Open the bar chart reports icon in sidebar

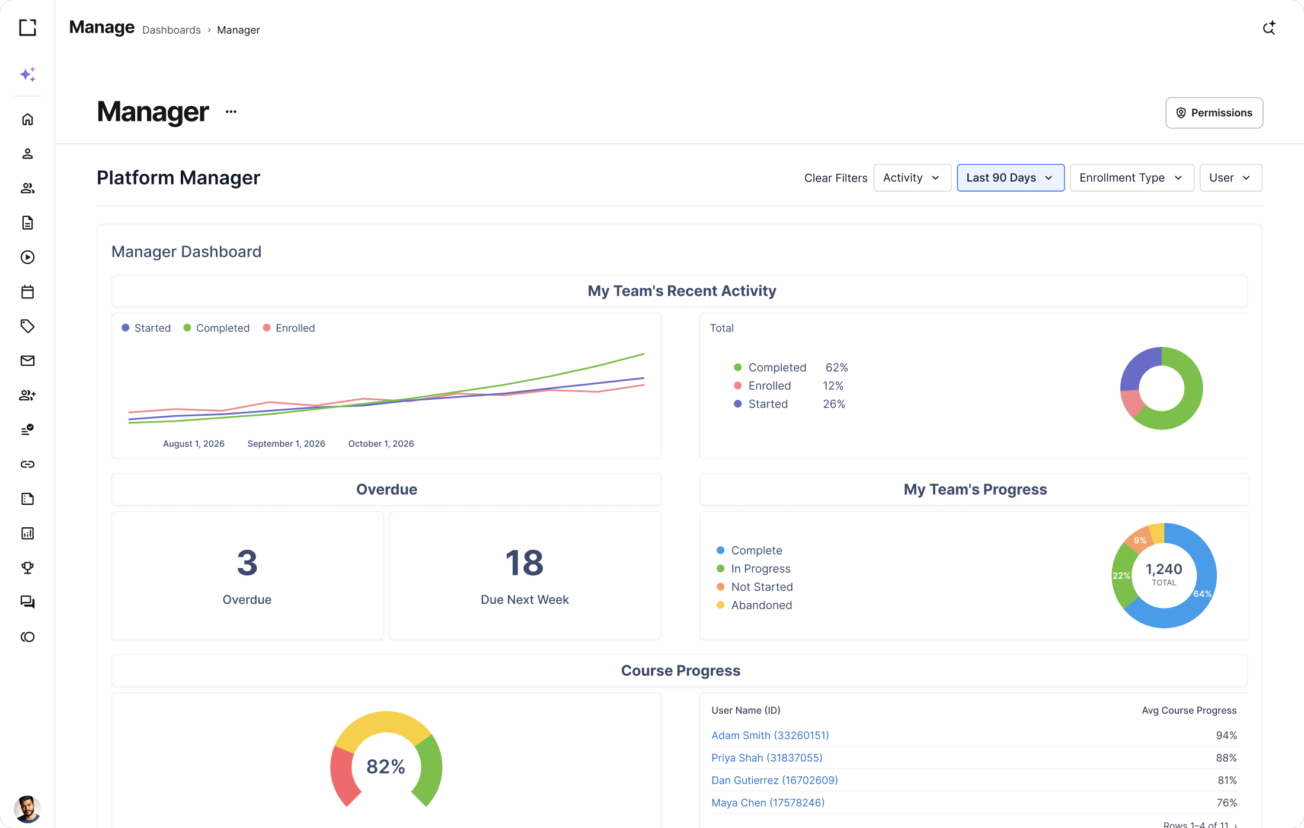point(27,533)
